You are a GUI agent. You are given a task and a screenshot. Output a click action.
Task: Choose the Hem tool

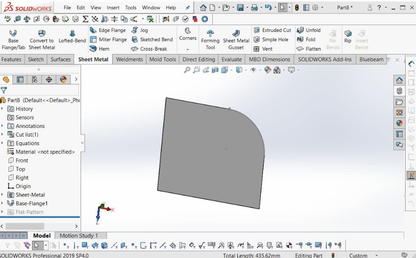click(x=100, y=49)
